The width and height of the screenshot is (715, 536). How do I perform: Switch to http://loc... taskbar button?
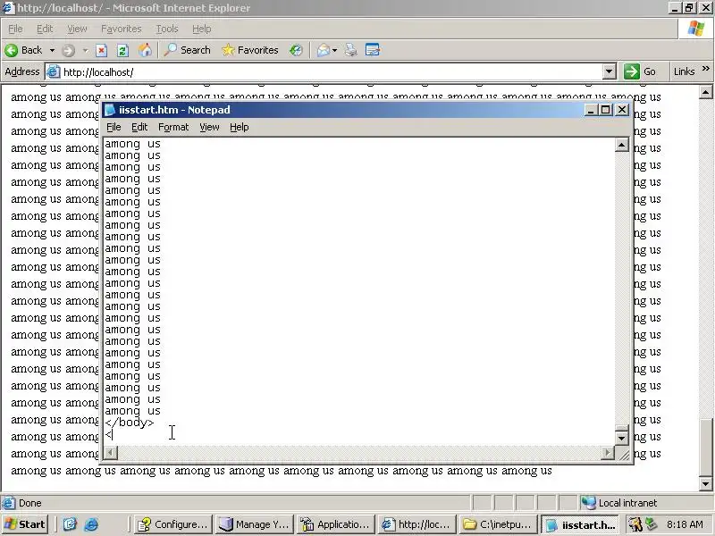(416, 524)
